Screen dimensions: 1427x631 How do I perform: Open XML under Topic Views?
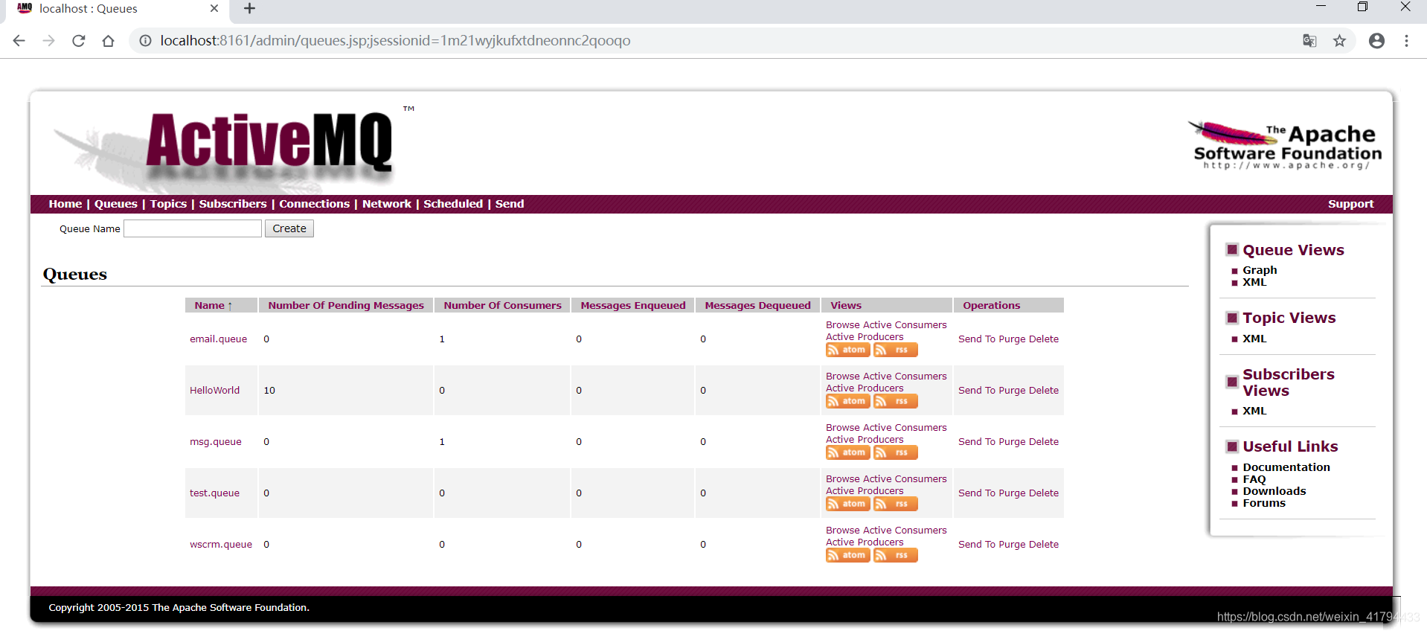[x=1254, y=339]
